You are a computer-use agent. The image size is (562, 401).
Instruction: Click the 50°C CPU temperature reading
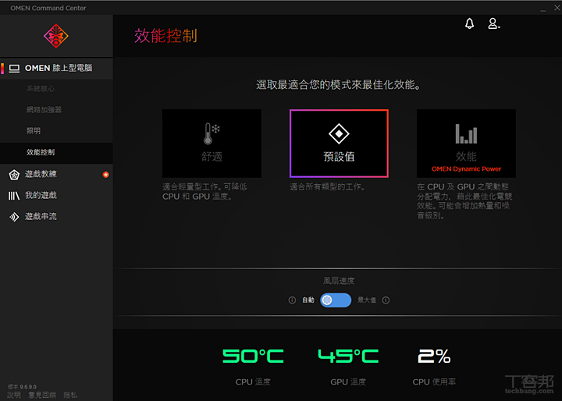click(253, 357)
